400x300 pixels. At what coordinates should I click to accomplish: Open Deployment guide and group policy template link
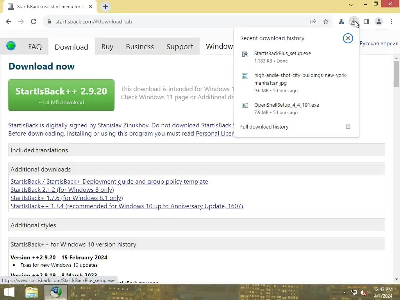pyautogui.click(x=109, y=182)
